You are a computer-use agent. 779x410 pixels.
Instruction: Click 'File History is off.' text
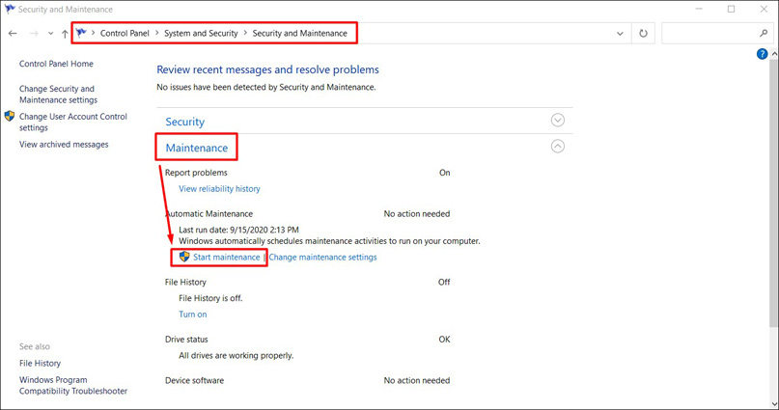(x=210, y=298)
